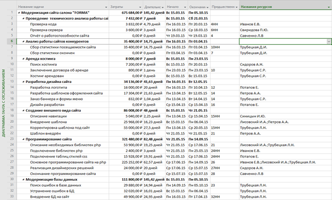Select the task Сбор статистики окончен
This screenshot has width=332, height=200.
[52, 53]
